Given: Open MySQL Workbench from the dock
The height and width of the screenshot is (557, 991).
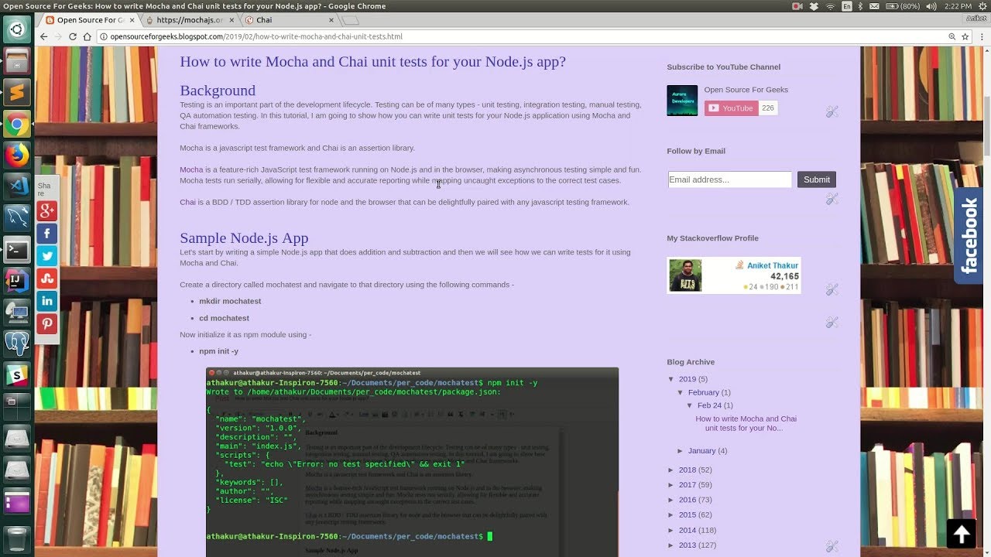Looking at the screenshot, I should click(x=17, y=218).
